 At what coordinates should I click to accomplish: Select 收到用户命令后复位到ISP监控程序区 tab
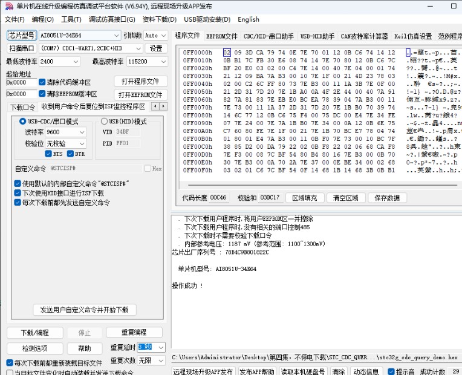pyautogui.click(x=93, y=106)
